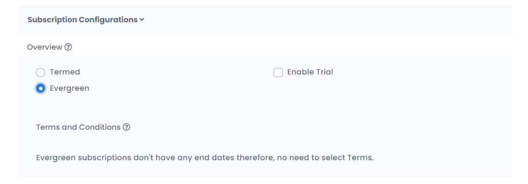The height and width of the screenshot is (184, 528).
Task: Select the Termed radio button
Action: [x=41, y=72]
